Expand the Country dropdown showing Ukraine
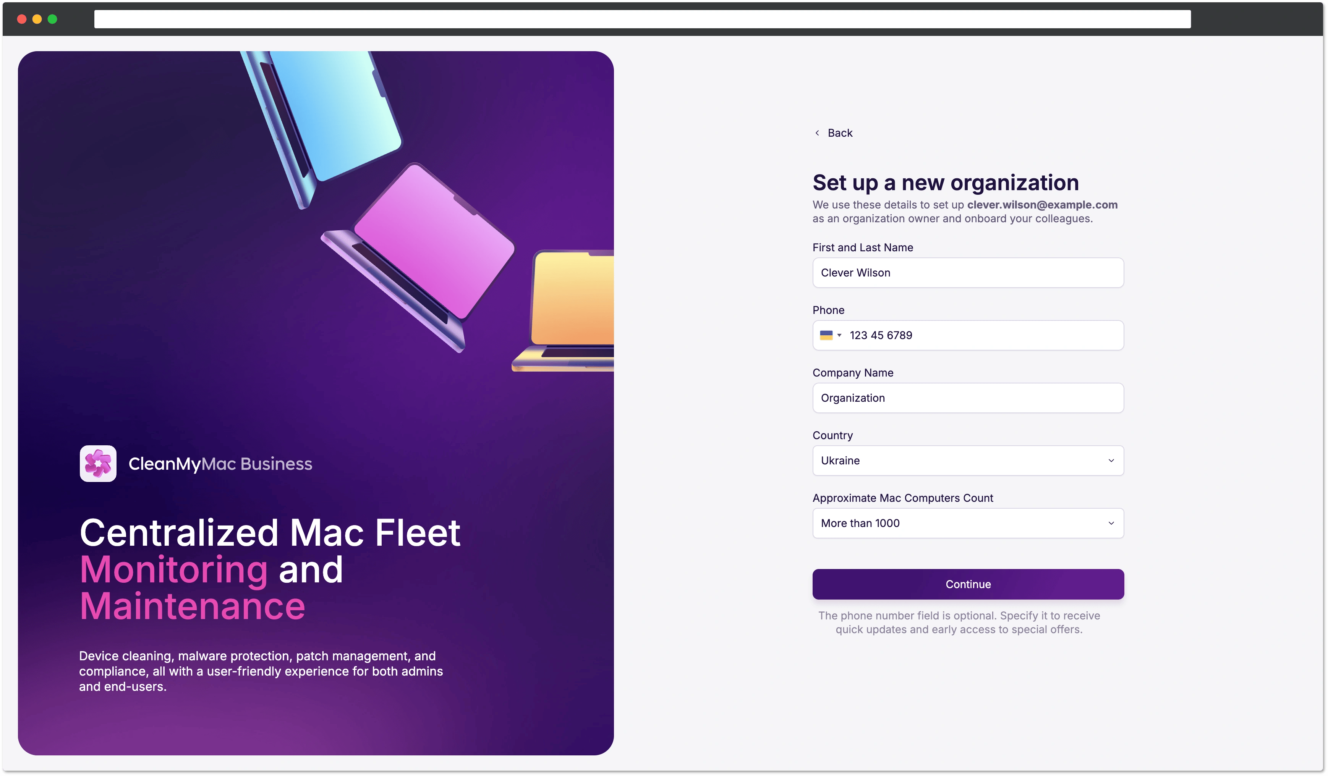This screenshot has width=1328, height=776. pyautogui.click(x=968, y=461)
